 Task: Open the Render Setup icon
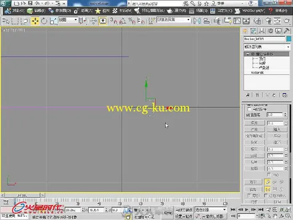tap(268, 21)
